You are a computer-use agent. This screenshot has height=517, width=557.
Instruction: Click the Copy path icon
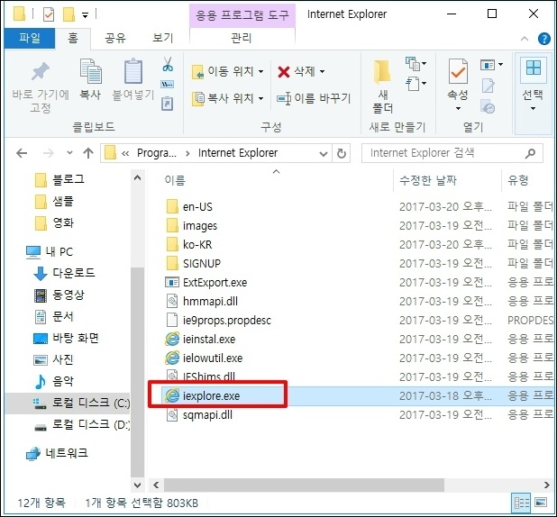[x=168, y=85]
